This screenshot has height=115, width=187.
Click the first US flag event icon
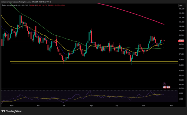tap(164, 87)
